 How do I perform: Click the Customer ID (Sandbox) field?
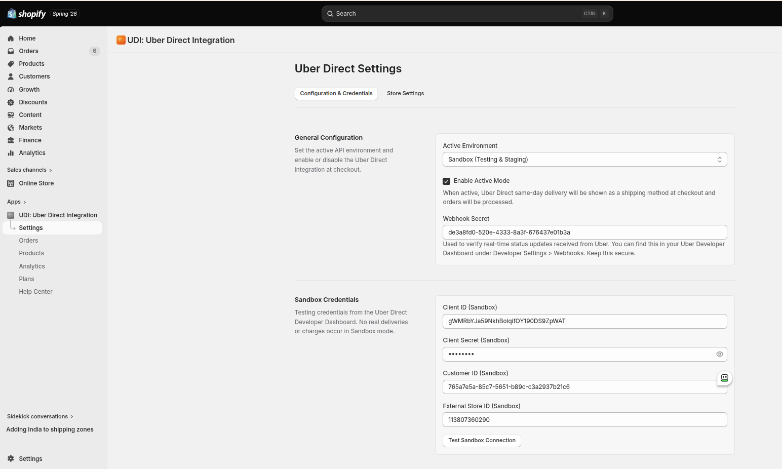tap(585, 387)
